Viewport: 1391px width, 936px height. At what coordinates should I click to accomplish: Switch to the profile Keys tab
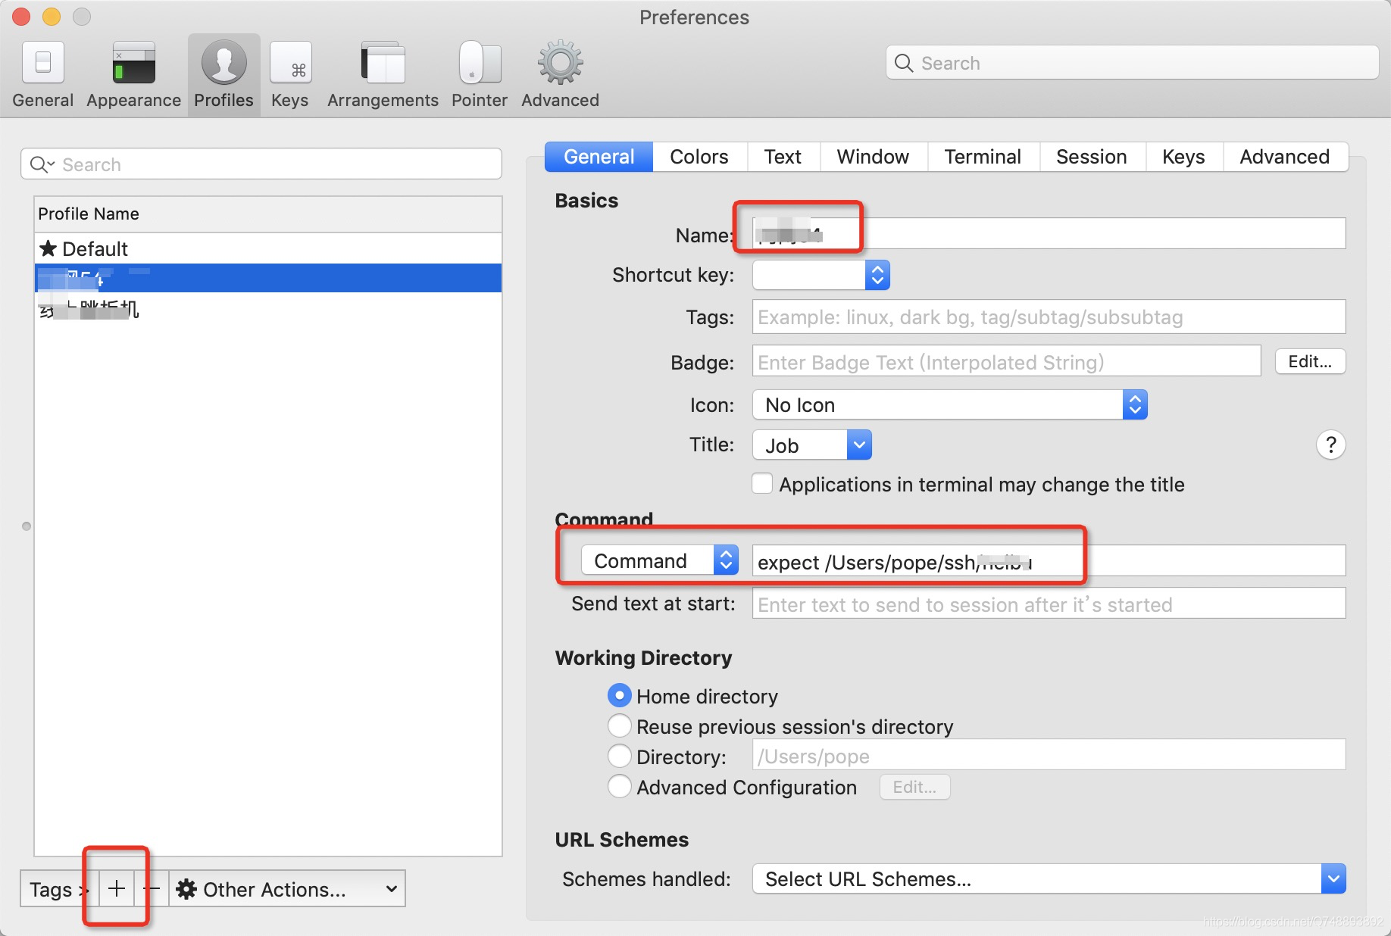pos(1183,157)
